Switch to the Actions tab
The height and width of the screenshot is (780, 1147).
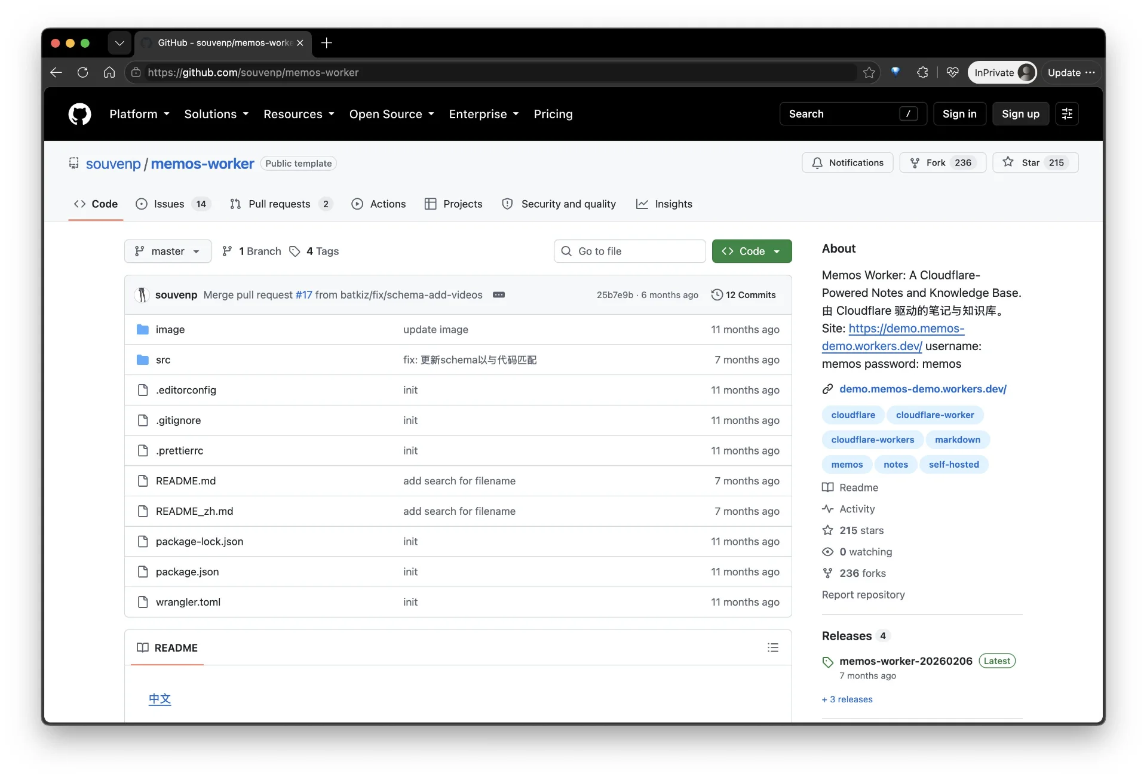pos(379,204)
